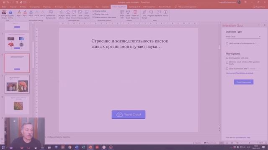Insert a Short Answer question
This screenshot has width=268, height=150.
(74, 14)
